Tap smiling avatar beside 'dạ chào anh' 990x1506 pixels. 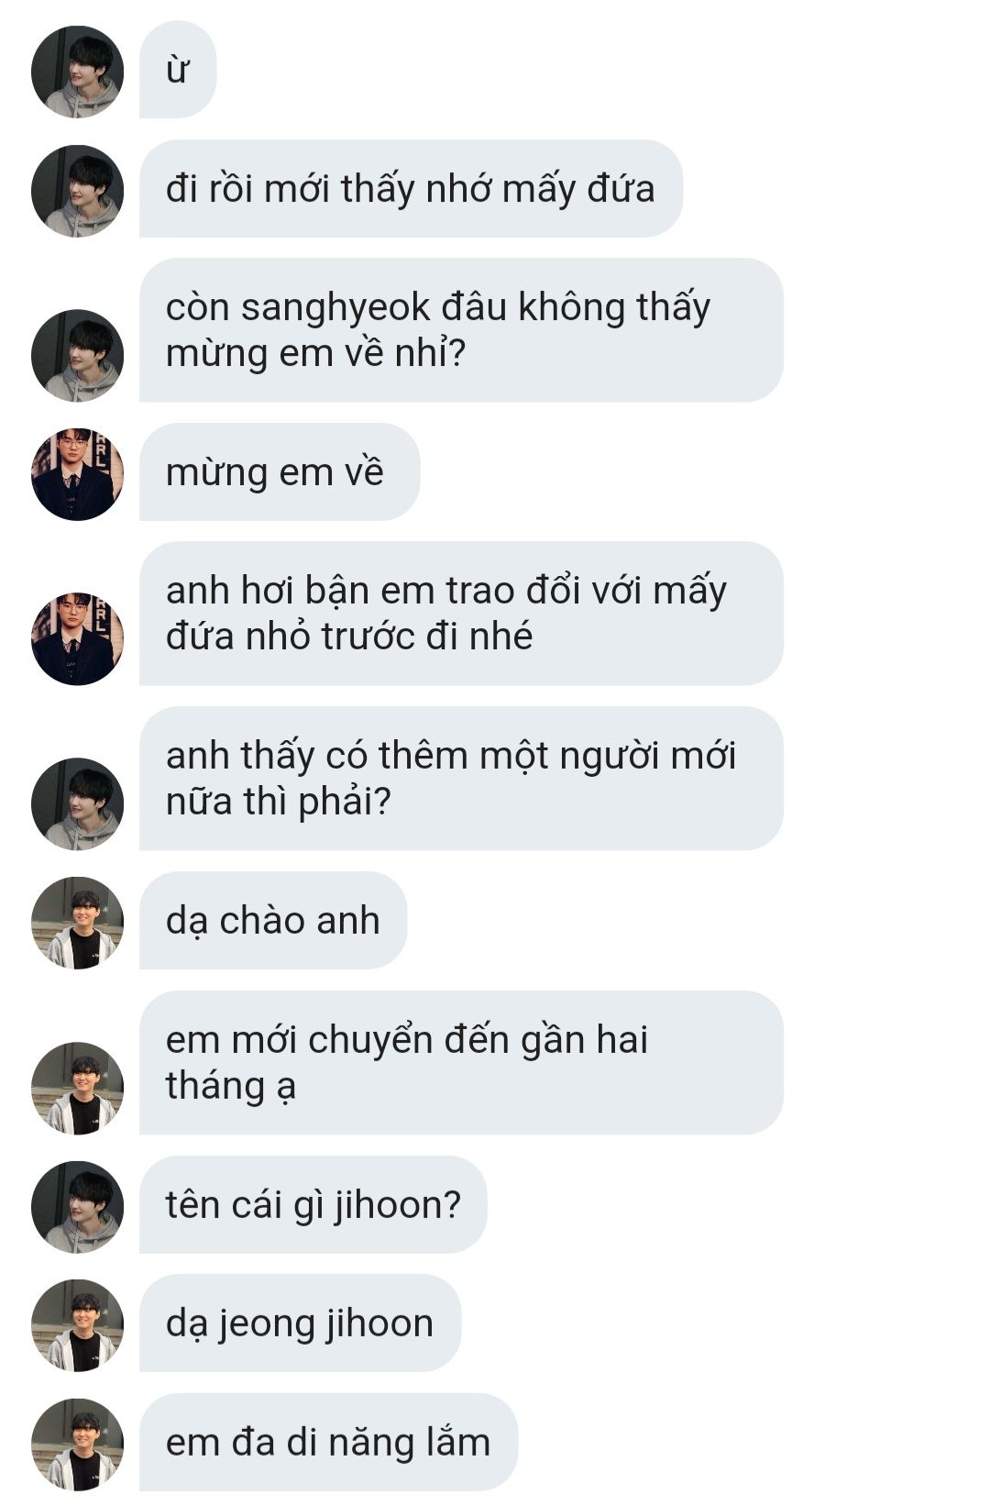pos(77,923)
